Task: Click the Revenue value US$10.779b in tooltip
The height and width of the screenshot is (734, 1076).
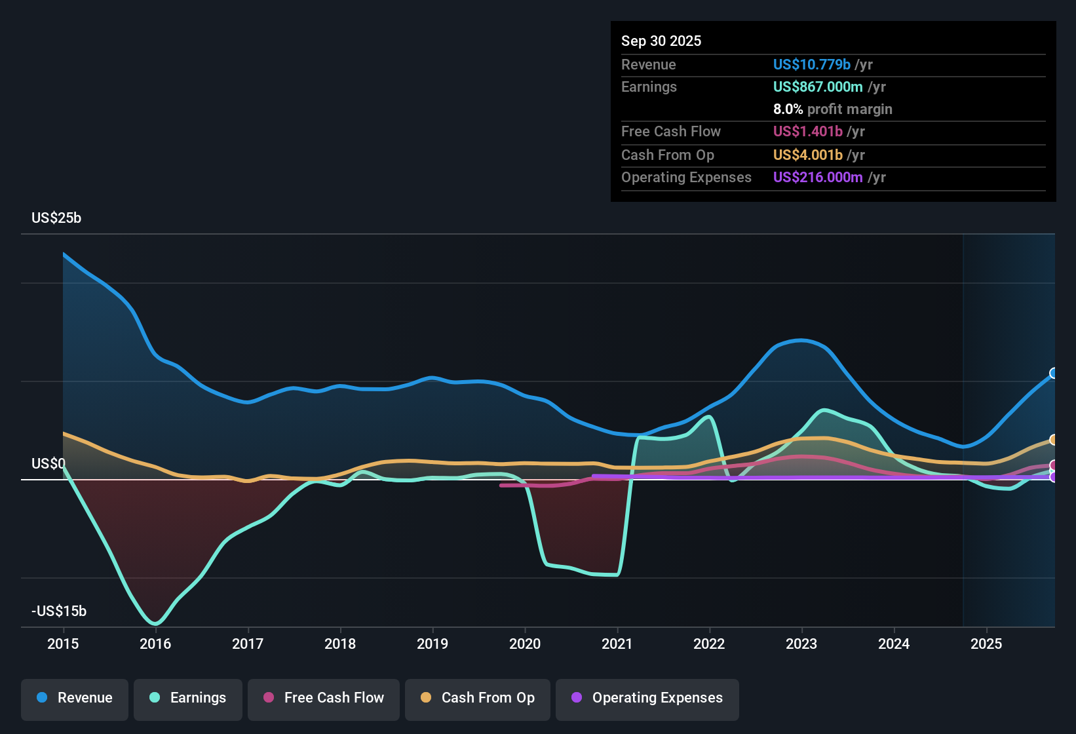Action: pyautogui.click(x=811, y=64)
